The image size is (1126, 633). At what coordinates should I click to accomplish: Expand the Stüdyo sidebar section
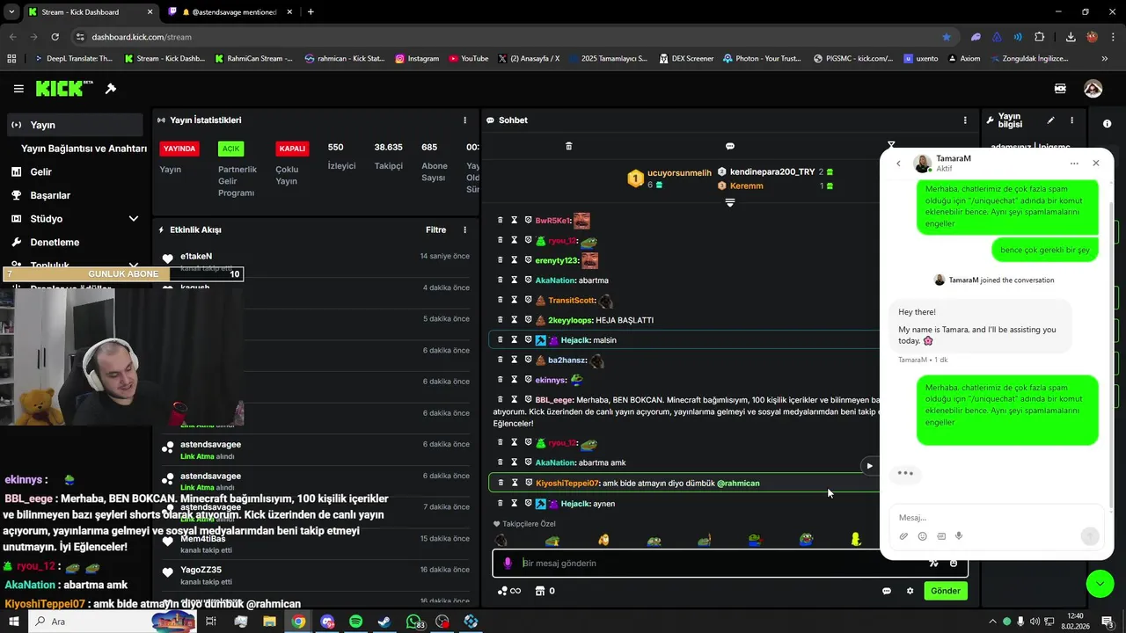pyautogui.click(x=134, y=219)
